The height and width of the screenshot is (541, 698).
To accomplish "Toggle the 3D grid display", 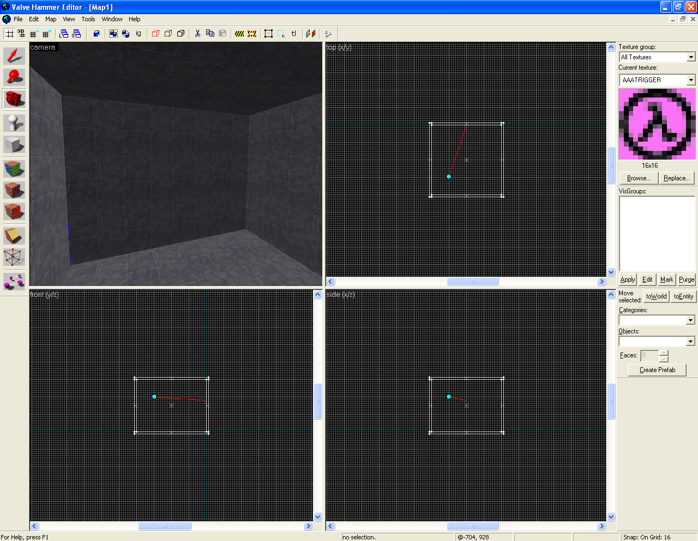I will coord(22,34).
